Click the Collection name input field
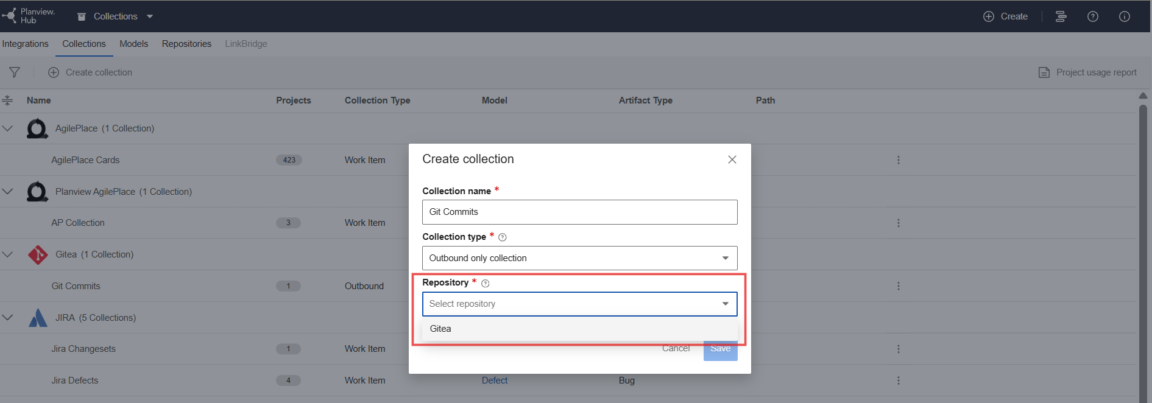1152x403 pixels. [579, 212]
